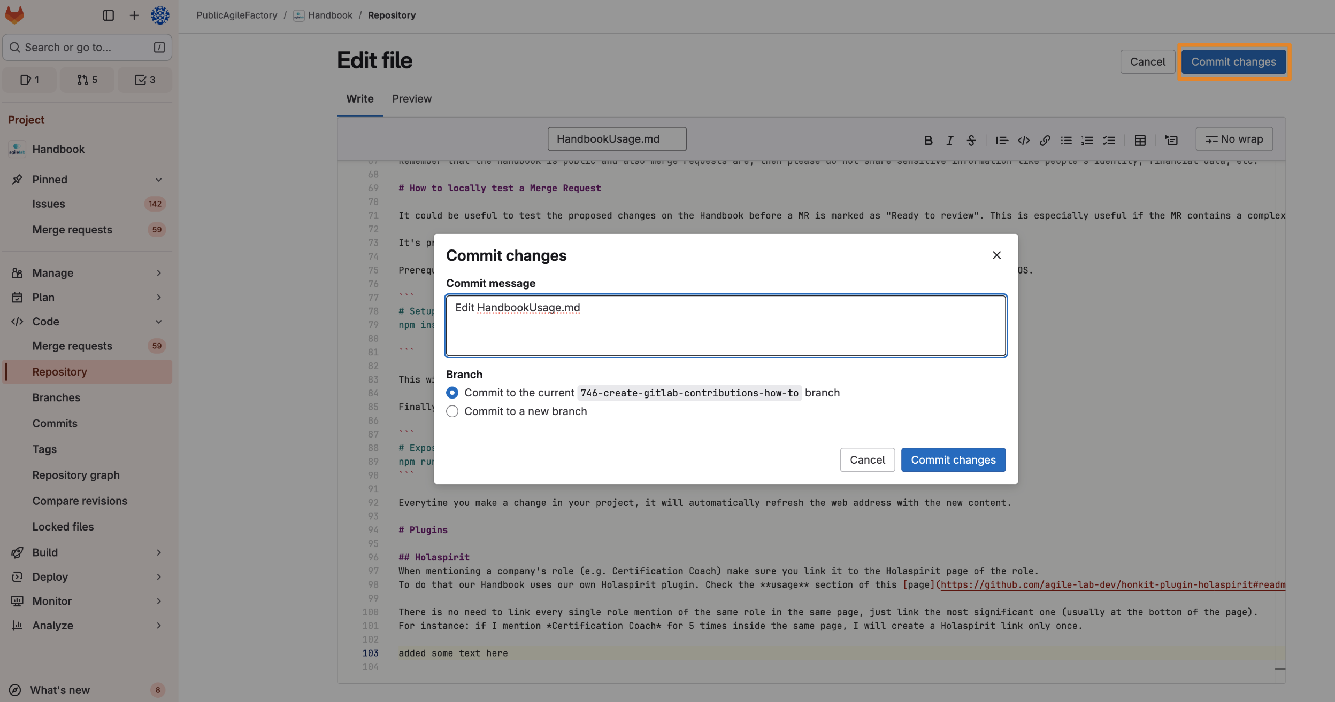Image resolution: width=1335 pixels, height=702 pixels.
Task: Select Commit to a new branch option
Action: (452, 411)
